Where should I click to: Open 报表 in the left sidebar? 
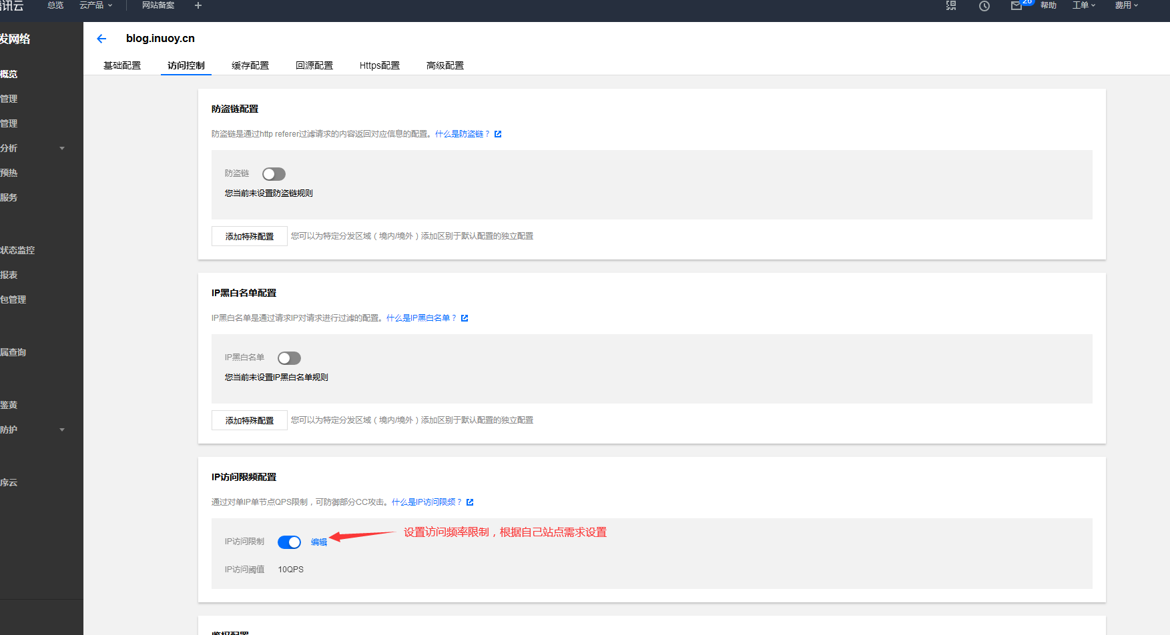[x=9, y=275]
